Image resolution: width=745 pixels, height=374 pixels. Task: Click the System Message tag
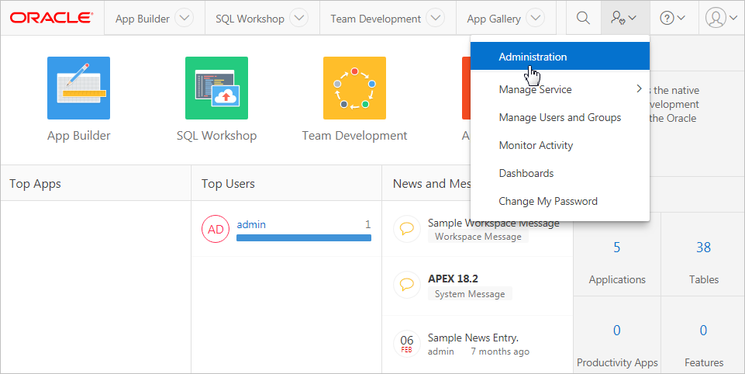point(470,294)
